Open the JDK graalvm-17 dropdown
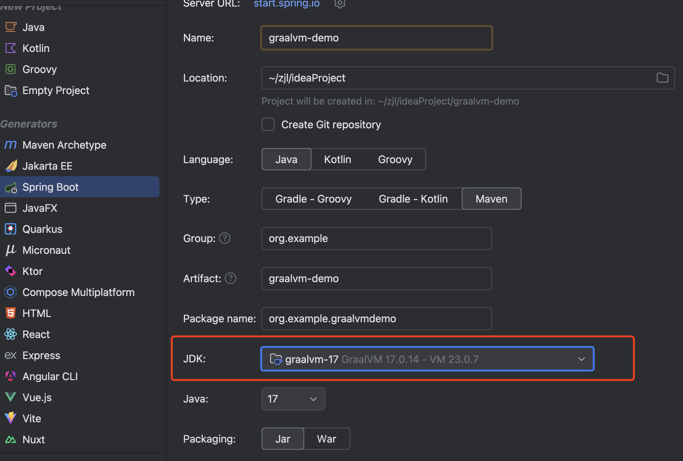Viewport: 683px width, 461px height. tap(427, 359)
